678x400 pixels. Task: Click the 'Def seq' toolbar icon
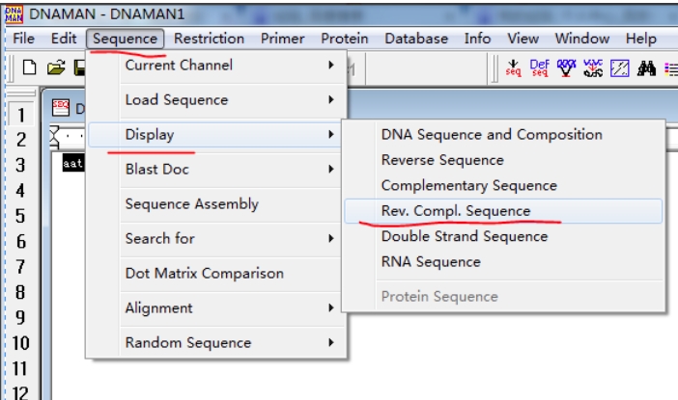tap(540, 68)
